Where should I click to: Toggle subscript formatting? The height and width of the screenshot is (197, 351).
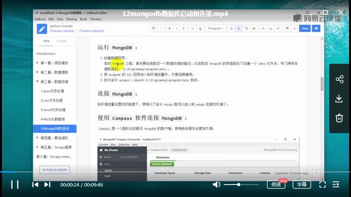(270, 28)
